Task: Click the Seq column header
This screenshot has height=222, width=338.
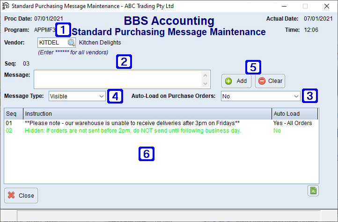Action: click(14, 114)
